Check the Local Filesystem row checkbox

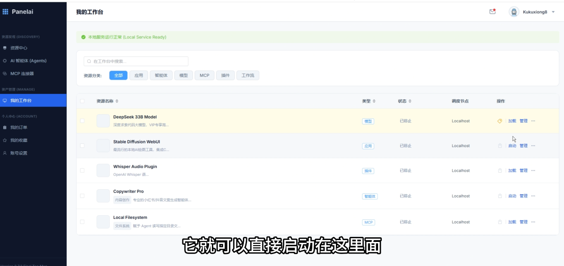tap(82, 222)
